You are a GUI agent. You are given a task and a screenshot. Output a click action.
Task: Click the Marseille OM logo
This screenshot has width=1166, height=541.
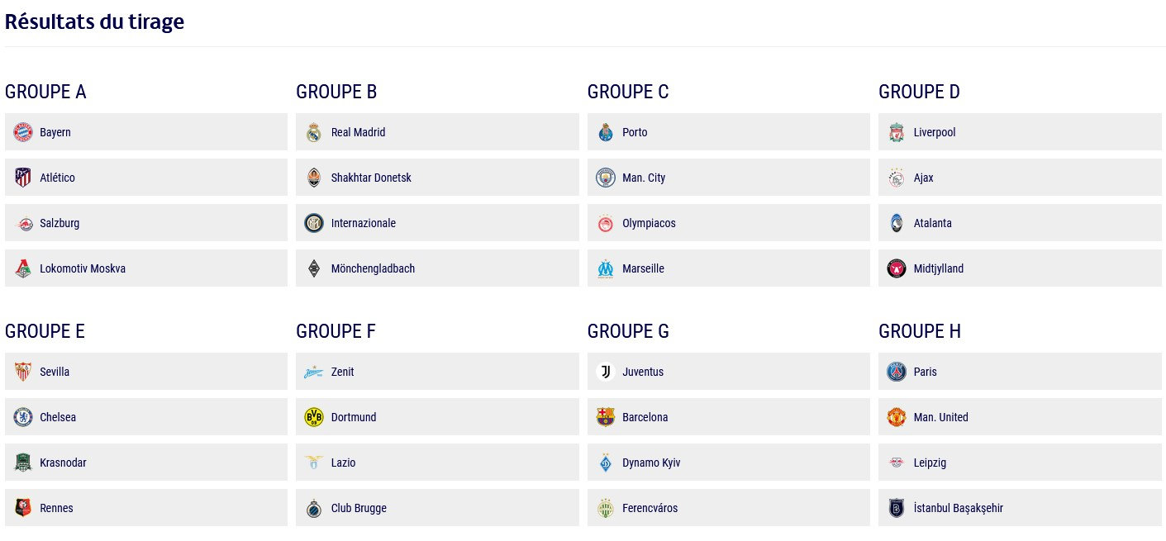(x=606, y=268)
